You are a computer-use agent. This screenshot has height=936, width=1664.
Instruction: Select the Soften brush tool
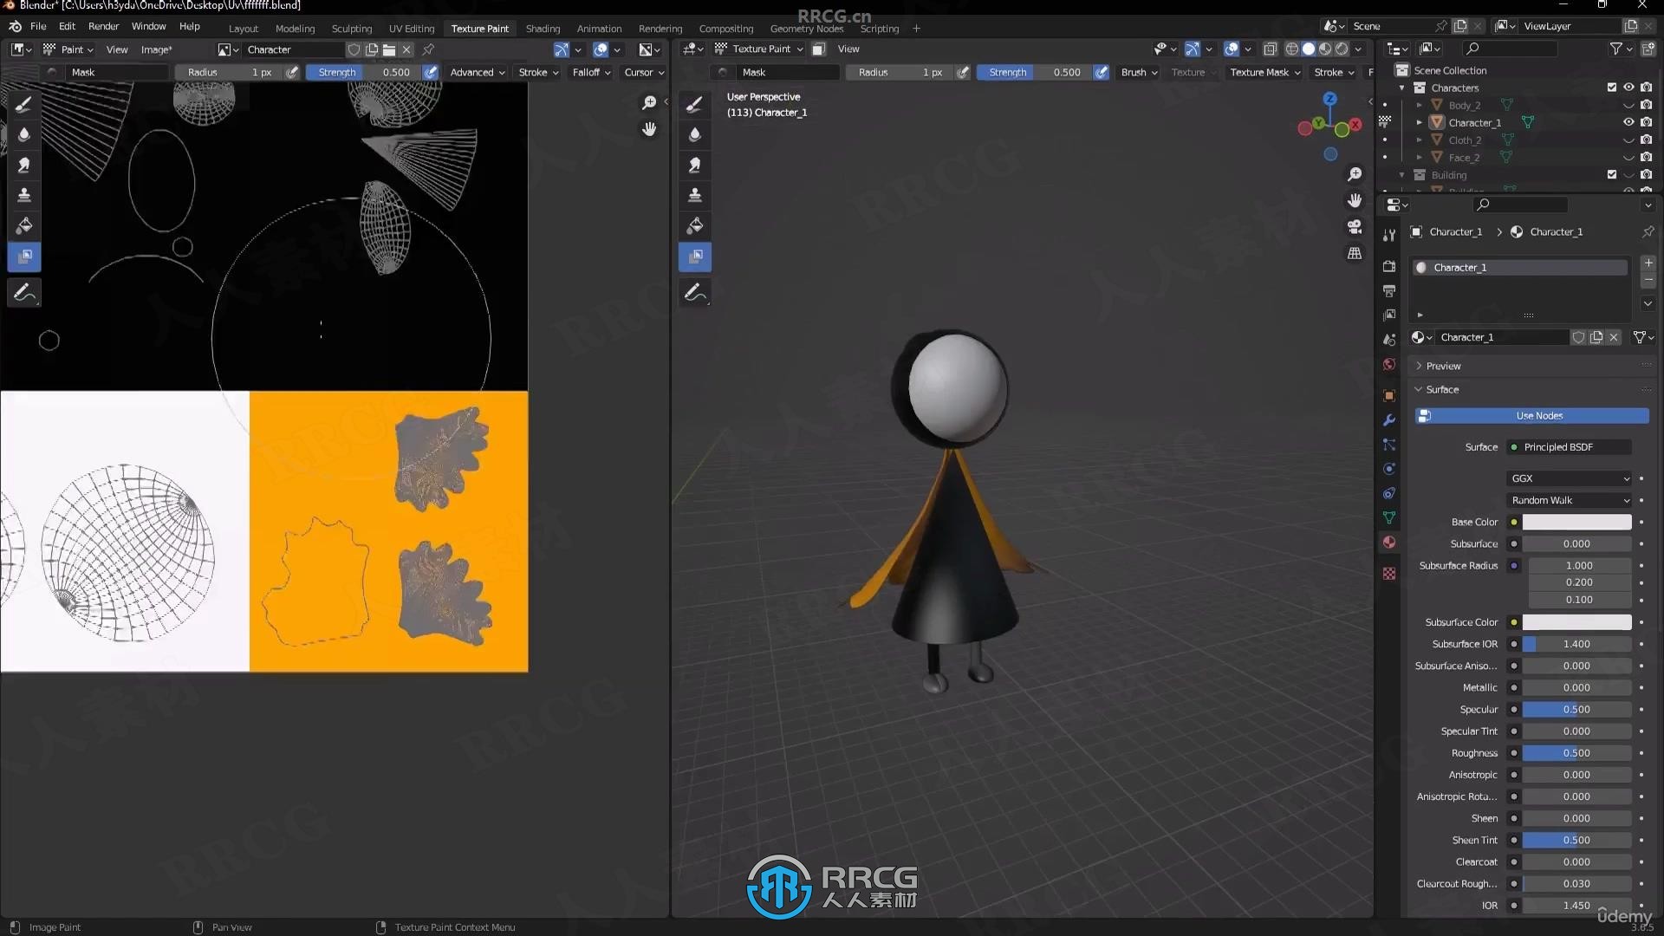(x=24, y=133)
